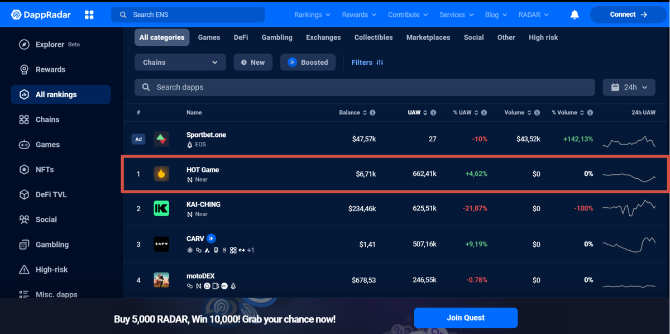This screenshot has width=670, height=334.
Task: Click the Chains grid icon in sidebar
Action: (x=24, y=120)
